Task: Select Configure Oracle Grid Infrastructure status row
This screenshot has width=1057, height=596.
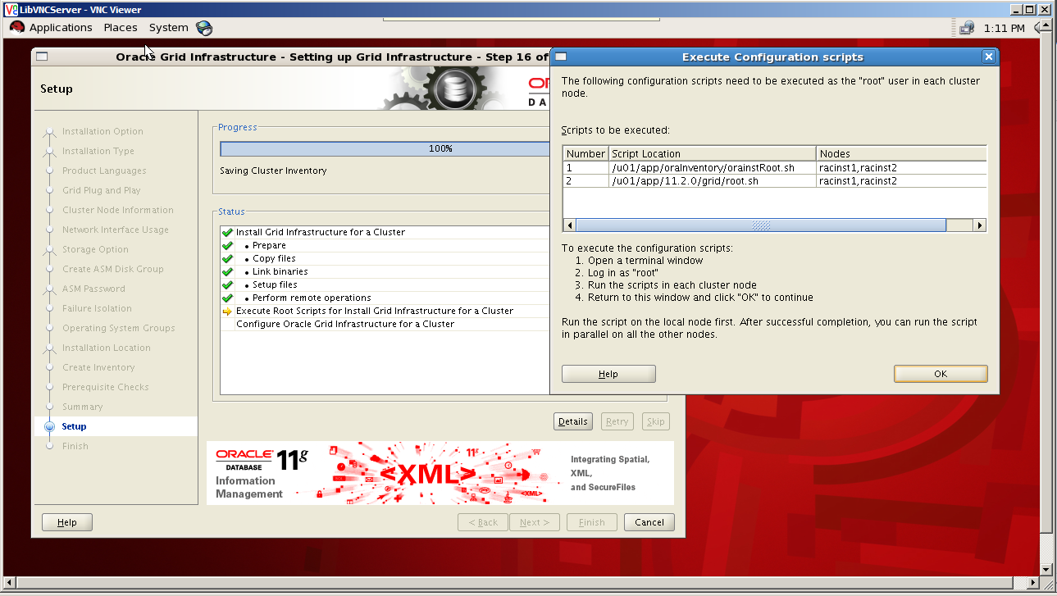Action: coord(384,325)
